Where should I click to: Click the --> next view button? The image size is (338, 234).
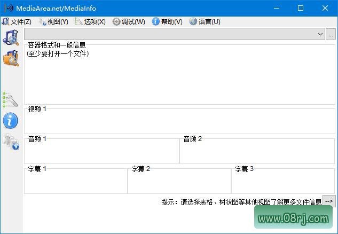click(x=329, y=201)
